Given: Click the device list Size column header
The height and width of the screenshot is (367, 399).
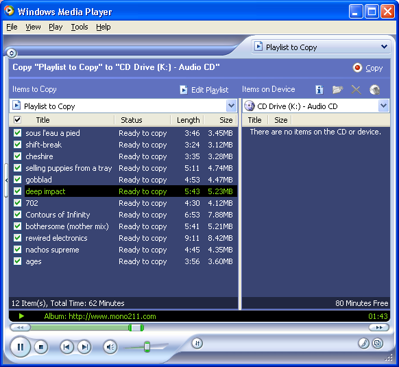Looking at the screenshot, I should 280,120.
